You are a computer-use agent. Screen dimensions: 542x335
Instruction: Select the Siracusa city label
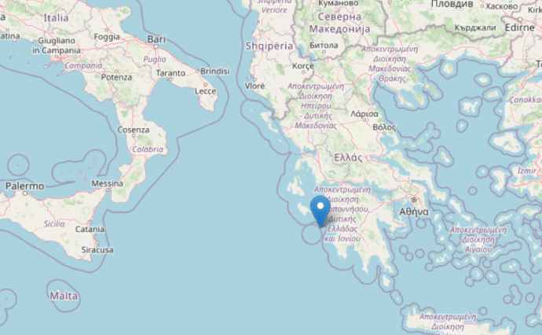(x=97, y=249)
